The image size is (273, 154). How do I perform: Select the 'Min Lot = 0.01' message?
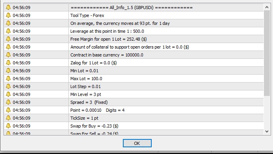[x=84, y=71]
